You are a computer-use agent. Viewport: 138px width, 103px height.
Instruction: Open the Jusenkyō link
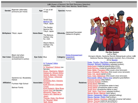[70, 57]
